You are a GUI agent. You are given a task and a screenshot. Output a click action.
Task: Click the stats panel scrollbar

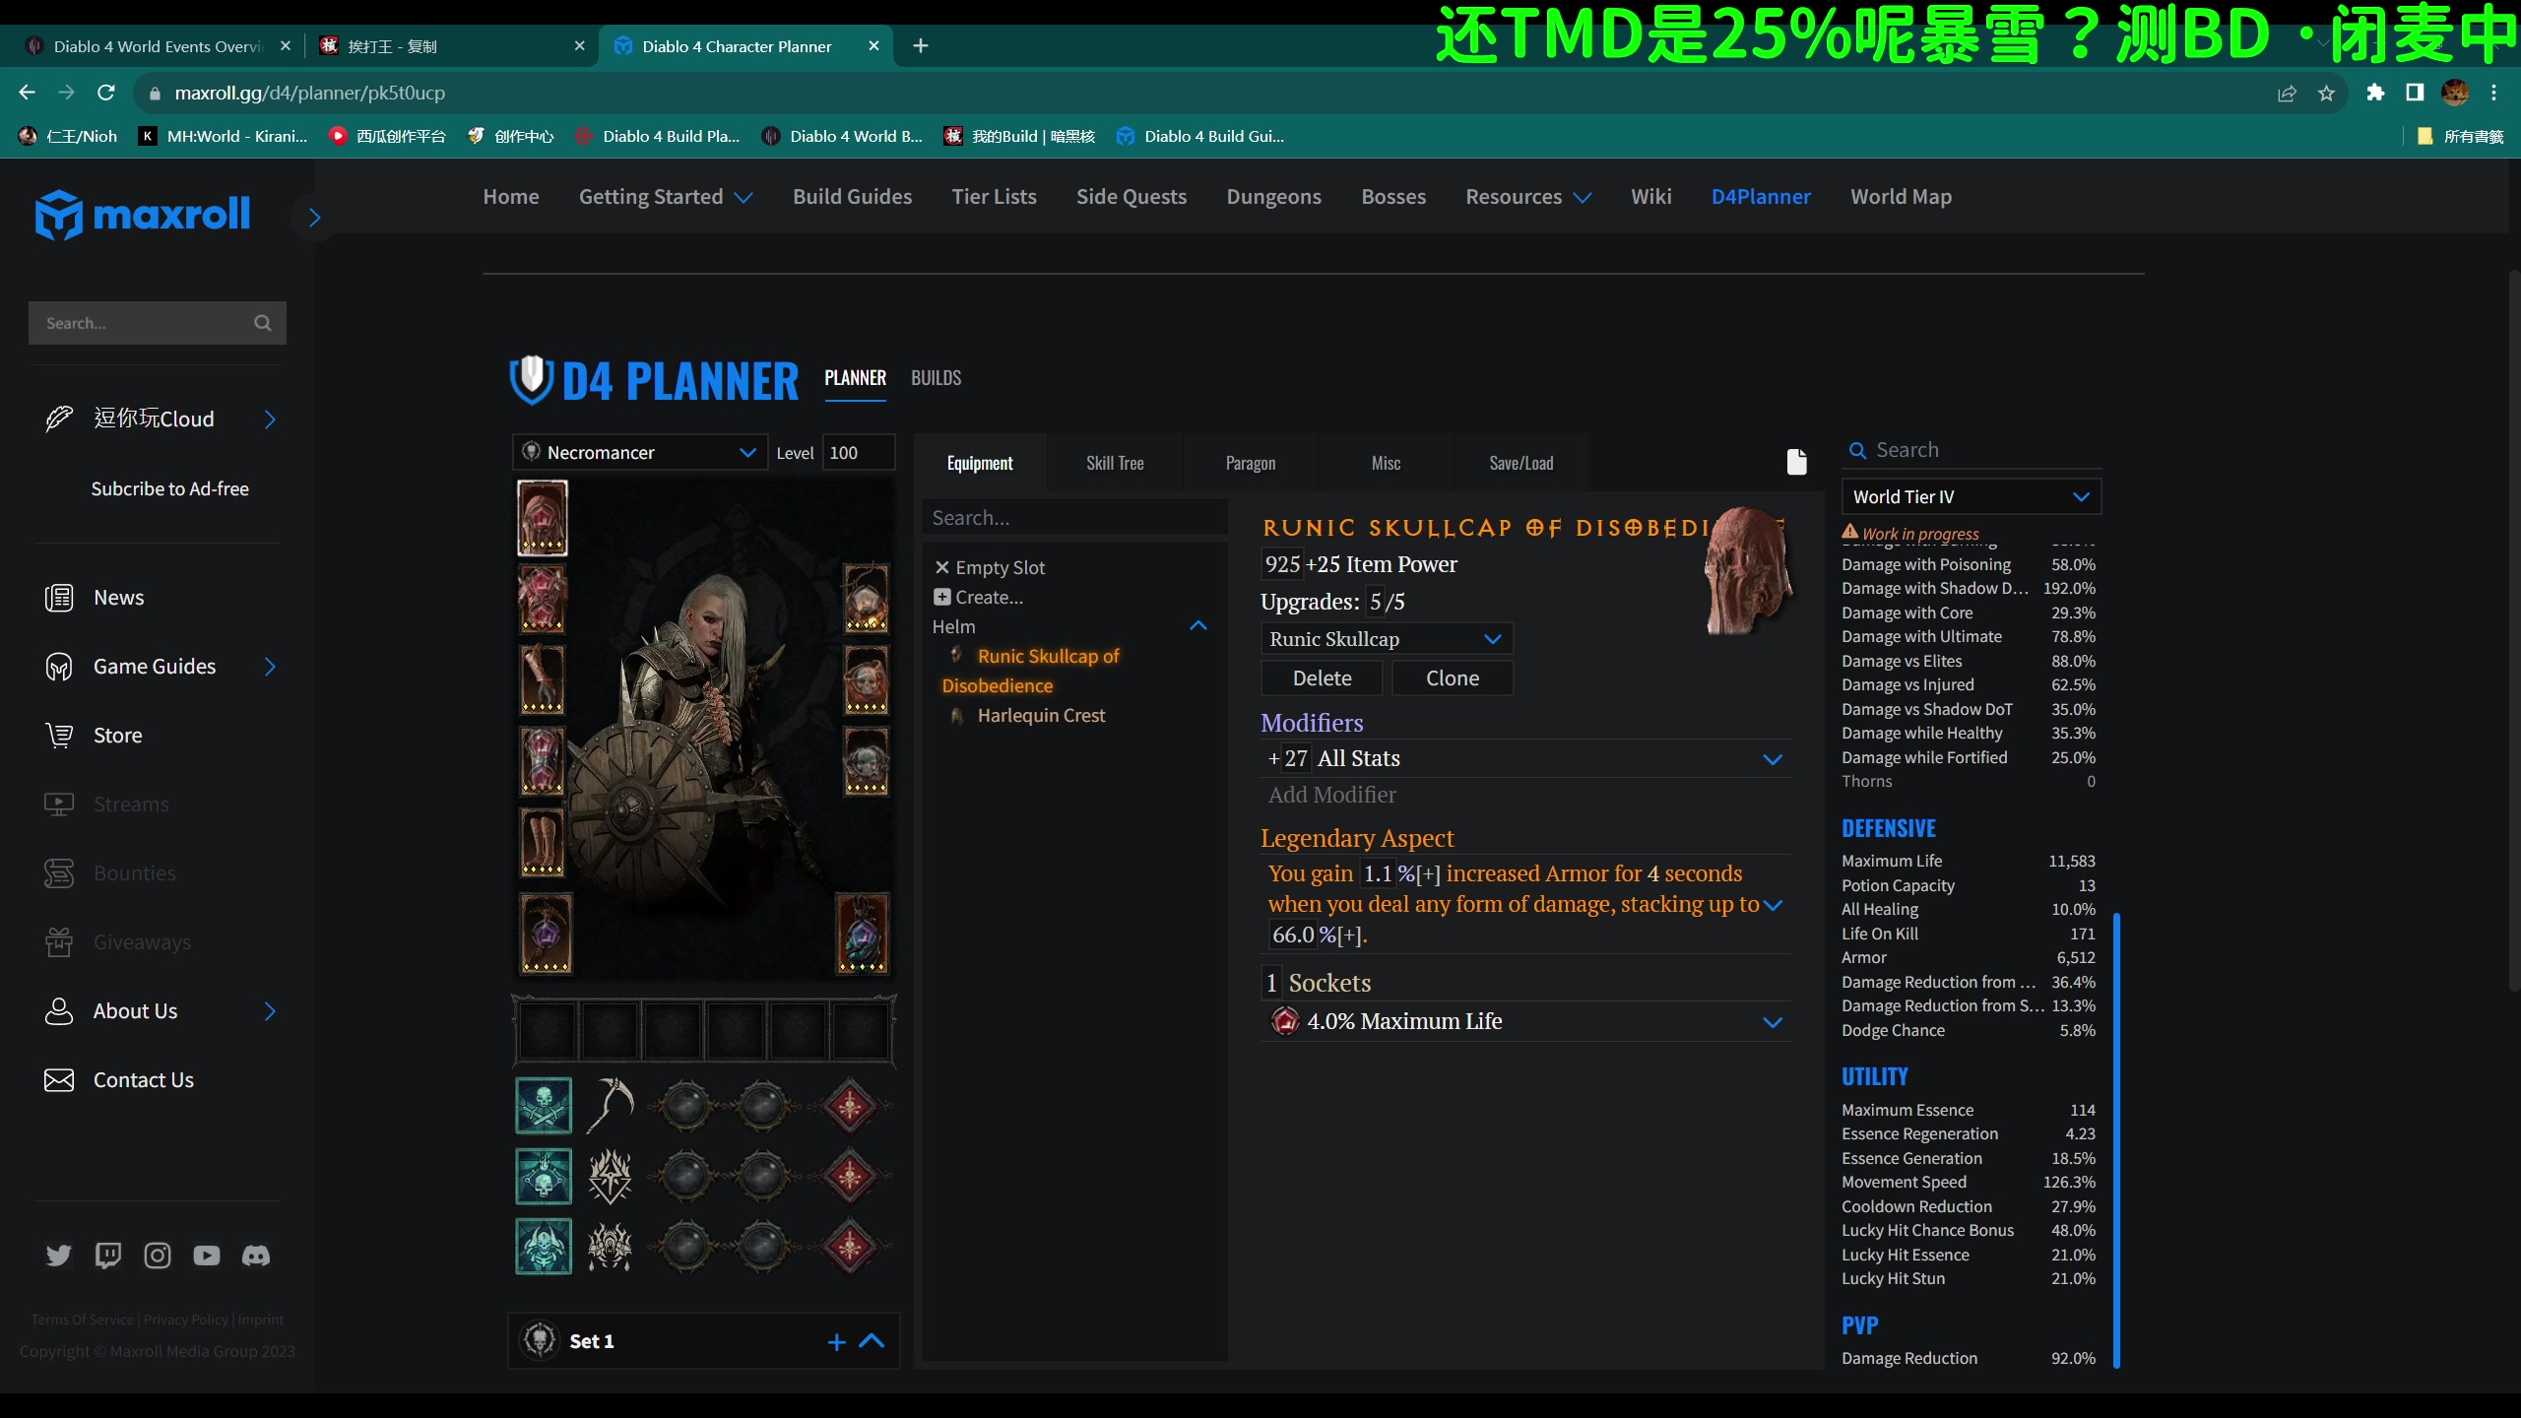(2116, 1142)
